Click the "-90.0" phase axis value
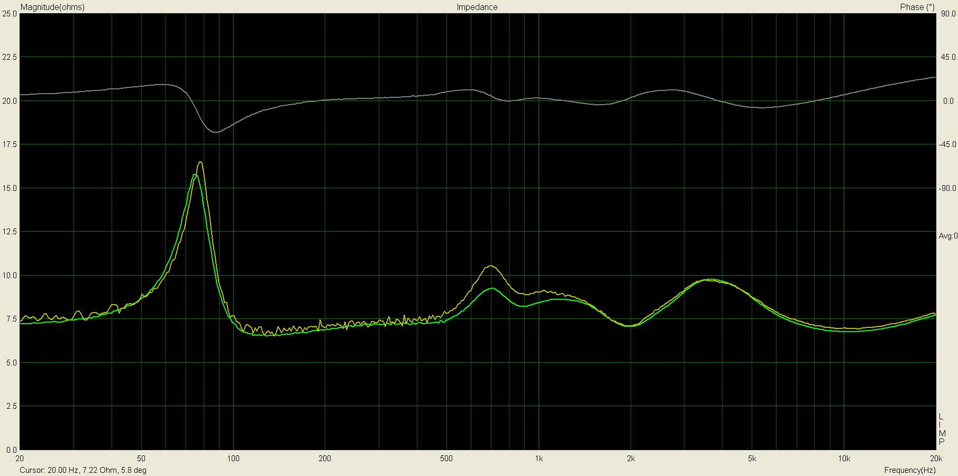 point(947,188)
